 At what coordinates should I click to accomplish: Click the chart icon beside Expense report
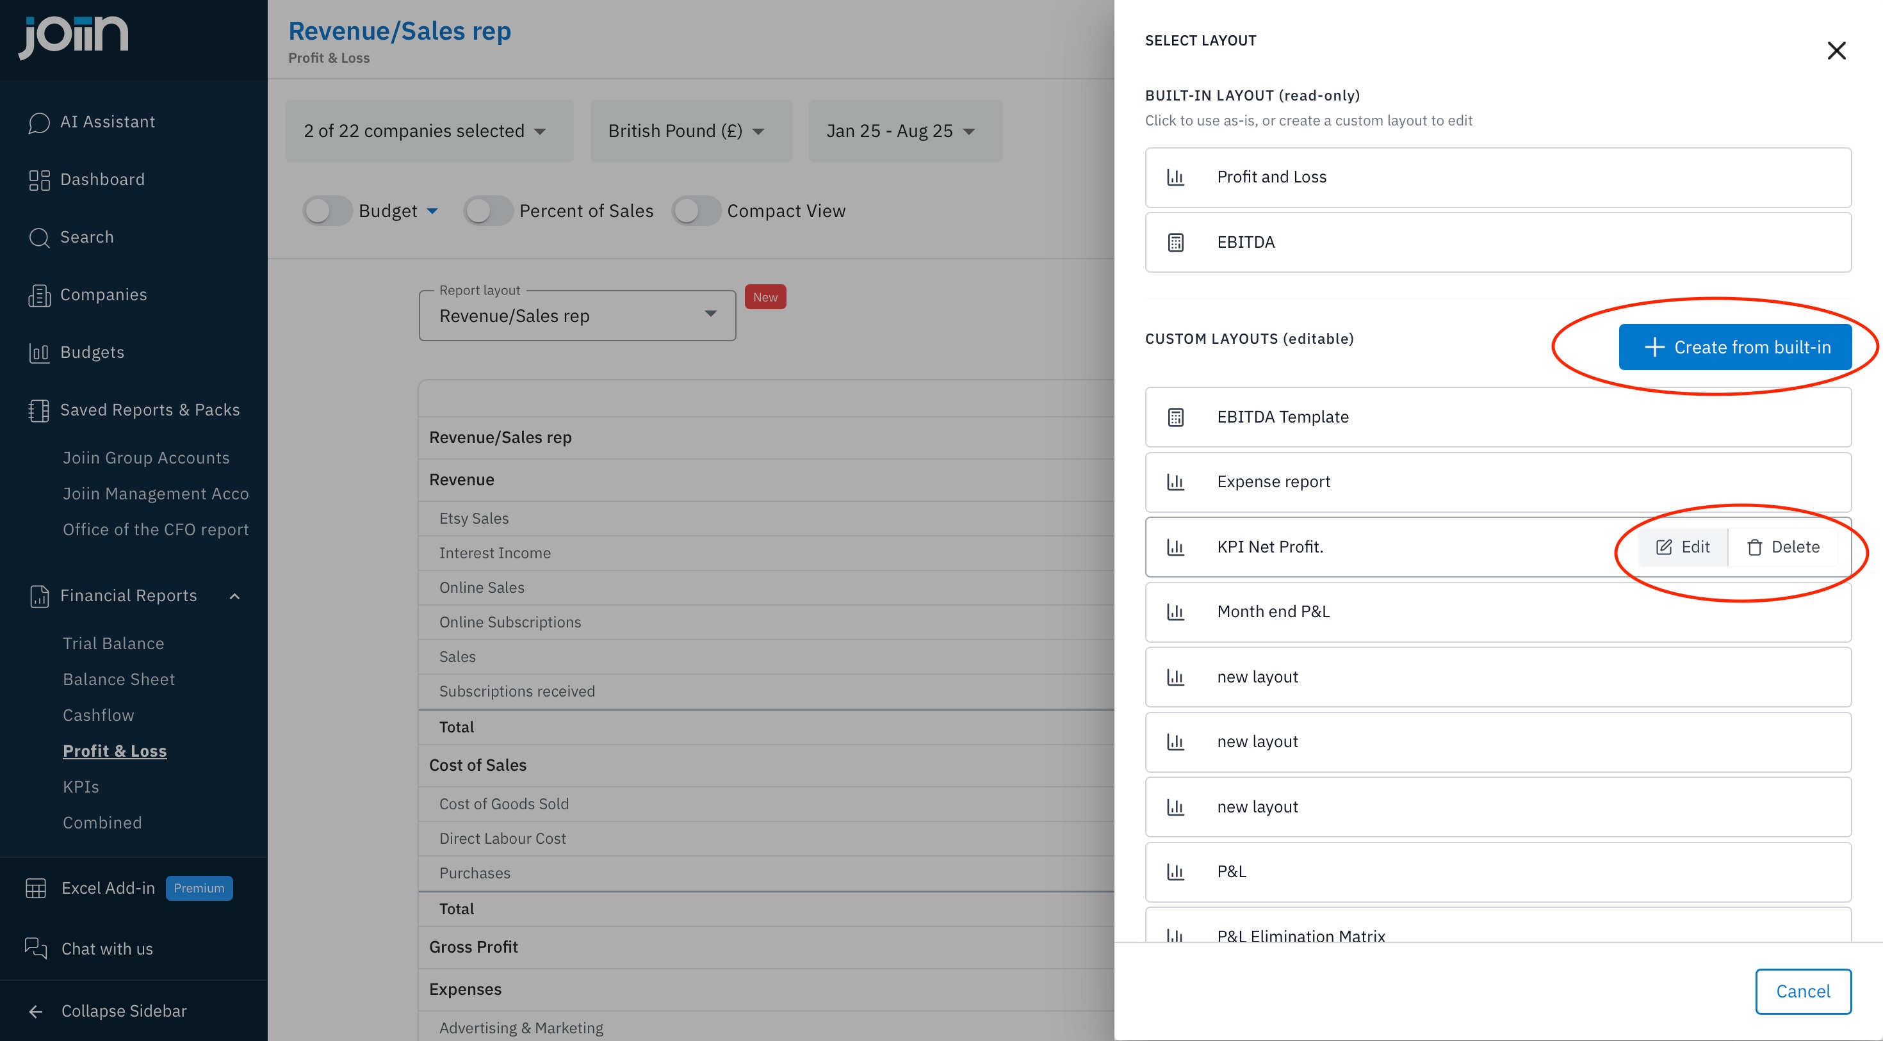point(1175,481)
